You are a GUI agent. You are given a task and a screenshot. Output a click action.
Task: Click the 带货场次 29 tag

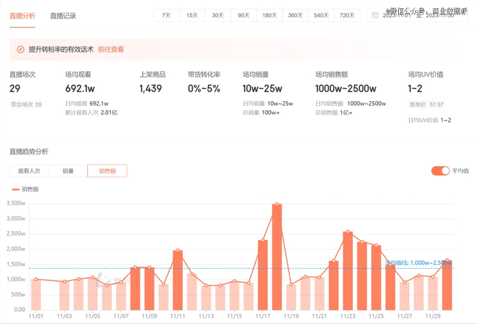pos(26,105)
